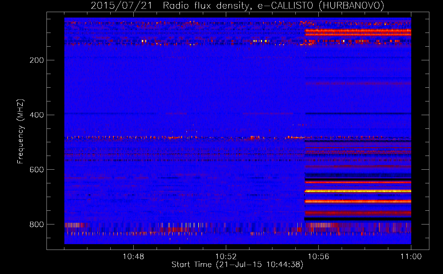Click the plot title "2015/07/21 Radio flux density, e-CALLISTO (HURBANOVO)"

point(237,6)
